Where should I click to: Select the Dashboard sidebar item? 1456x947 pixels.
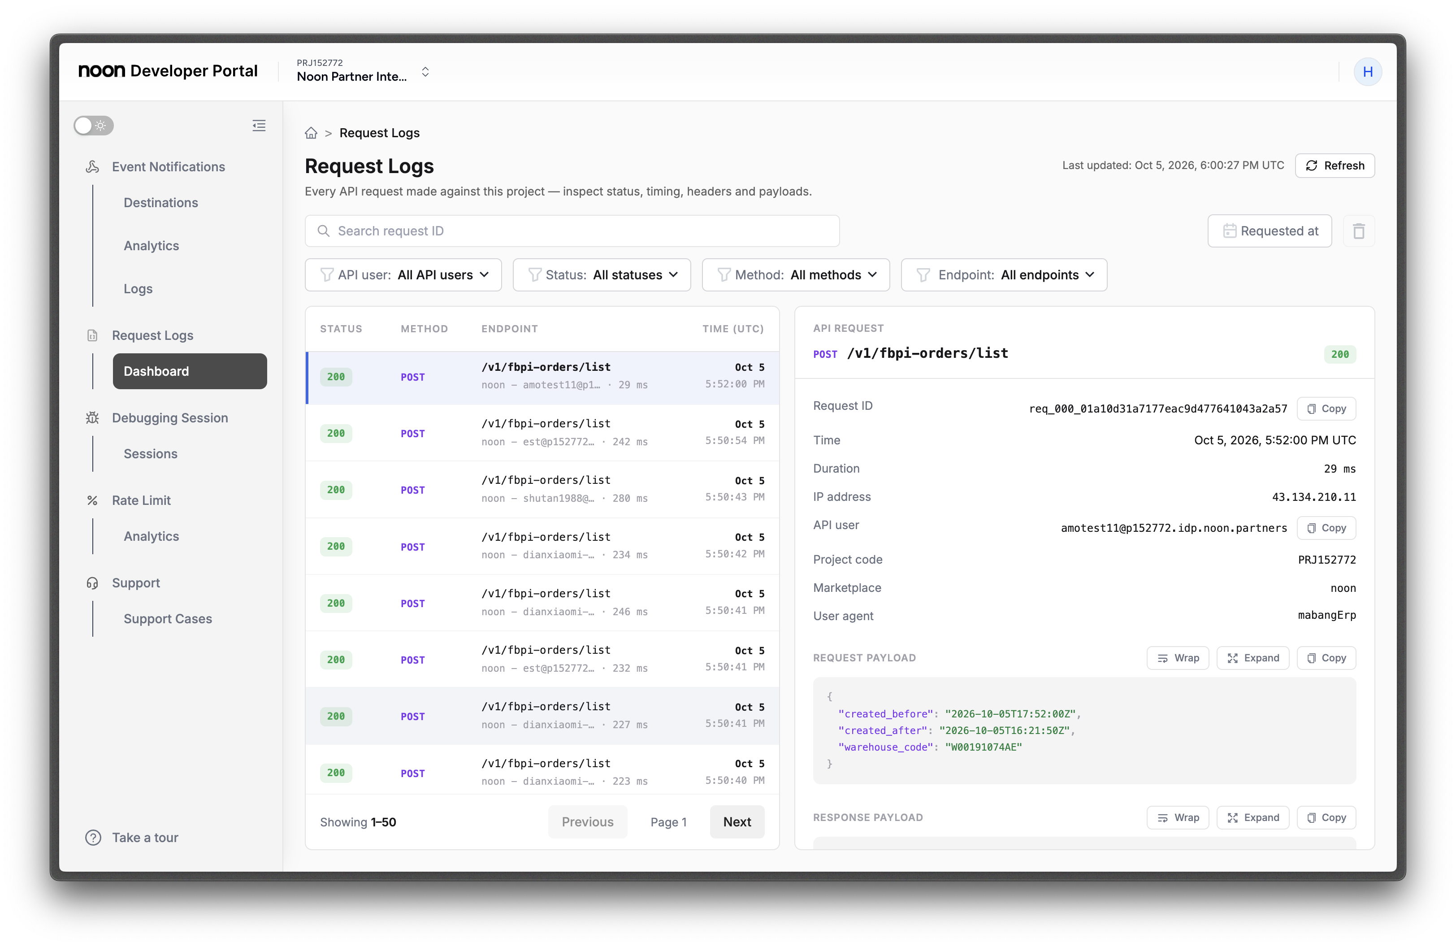tap(190, 371)
